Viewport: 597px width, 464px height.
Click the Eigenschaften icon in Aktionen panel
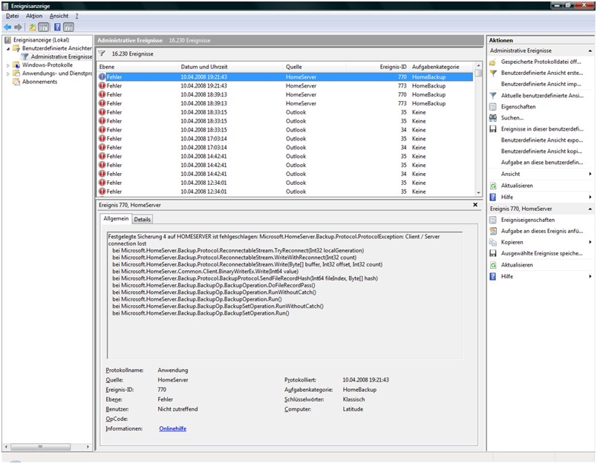493,107
